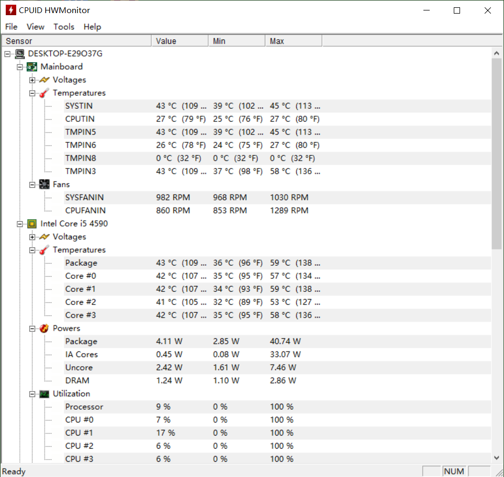504x477 pixels.
Task: Click the 40.74 W max value
Action: pyautogui.click(x=285, y=342)
